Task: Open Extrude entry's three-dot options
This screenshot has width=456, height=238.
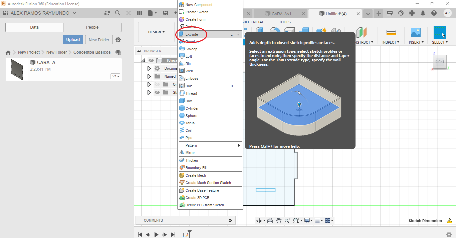Action: pos(238,34)
